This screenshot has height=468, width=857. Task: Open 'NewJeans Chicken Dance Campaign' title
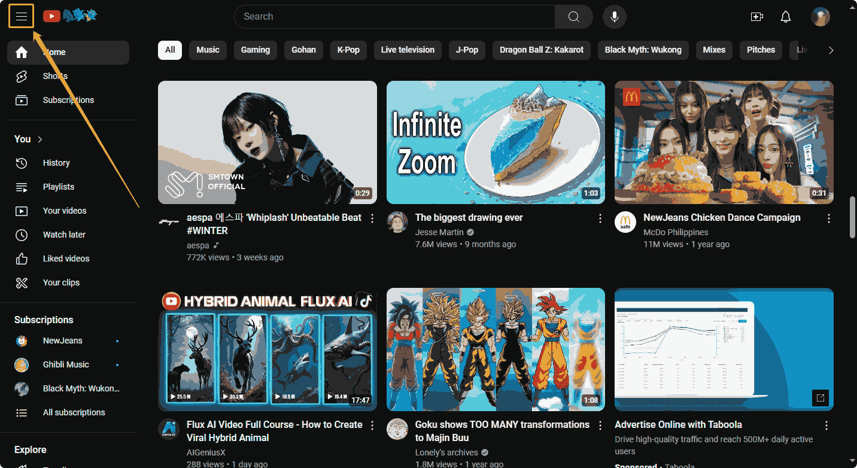(x=722, y=218)
